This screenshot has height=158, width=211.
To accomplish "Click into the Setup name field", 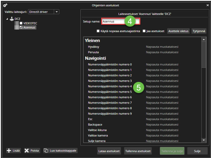I will point(120,21).
